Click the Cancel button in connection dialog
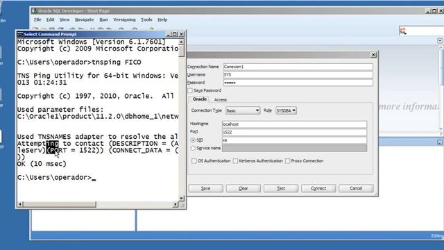444x250 pixels. coord(356,188)
